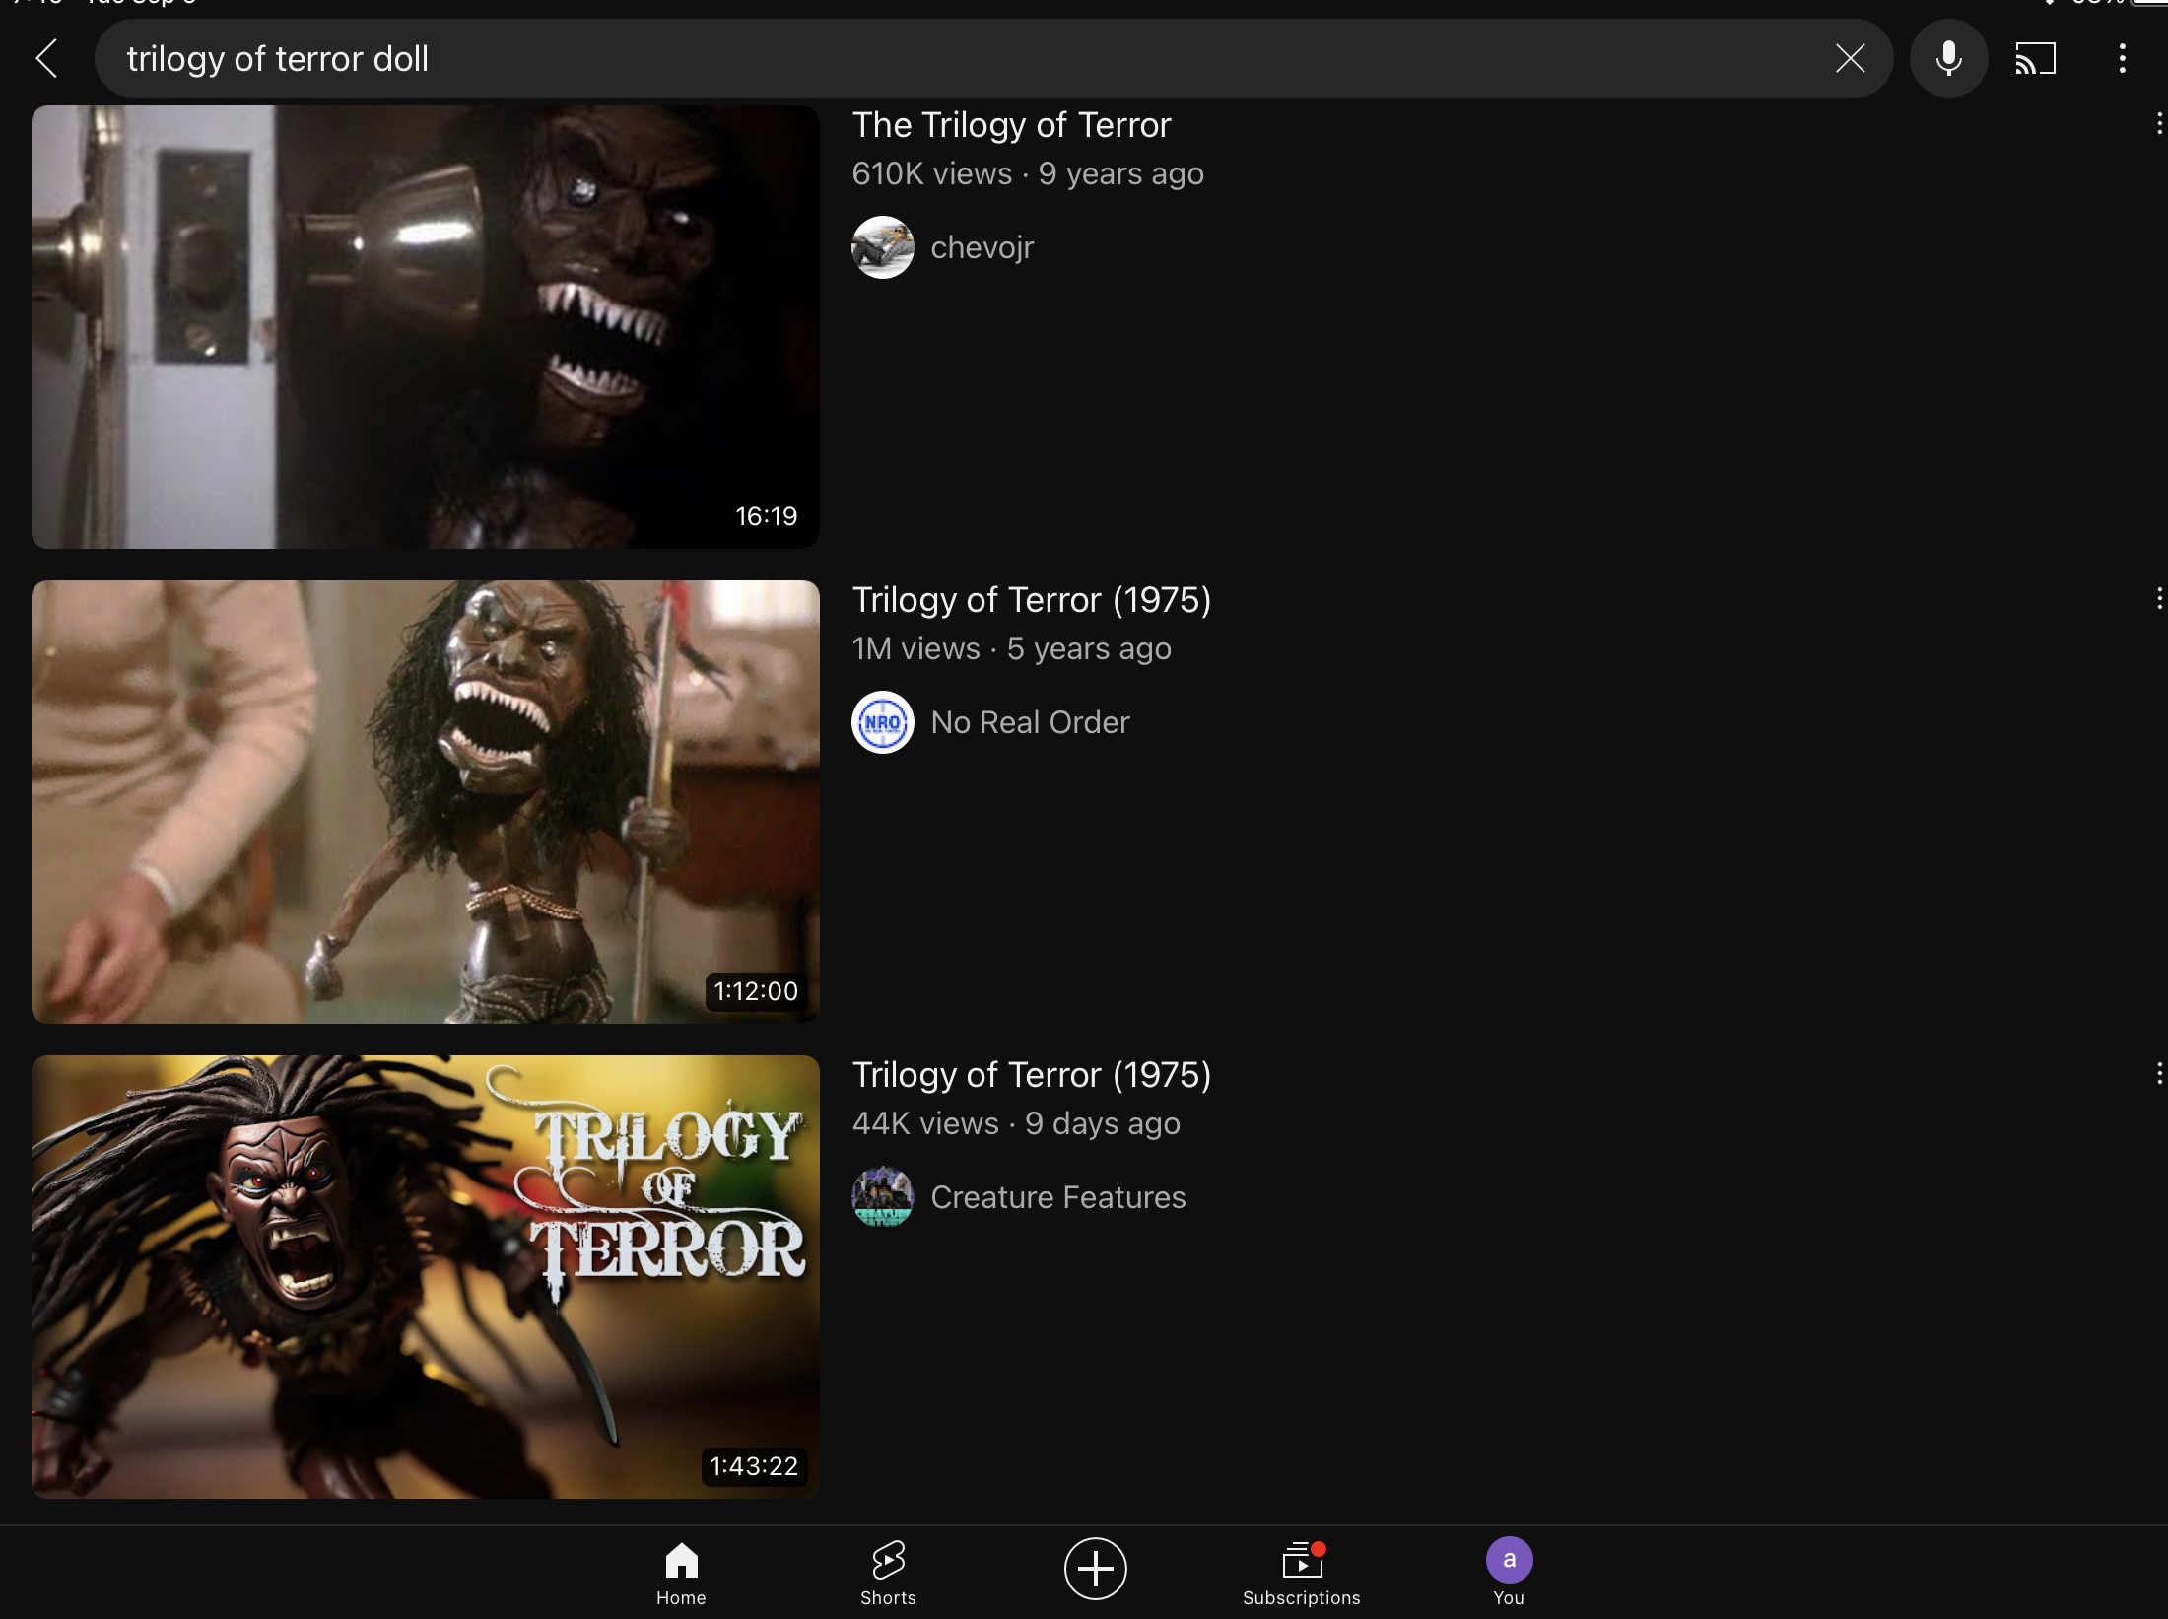Screen dimensions: 2168x1619
Task: Click the chevojr channel name
Action: tap(982, 247)
